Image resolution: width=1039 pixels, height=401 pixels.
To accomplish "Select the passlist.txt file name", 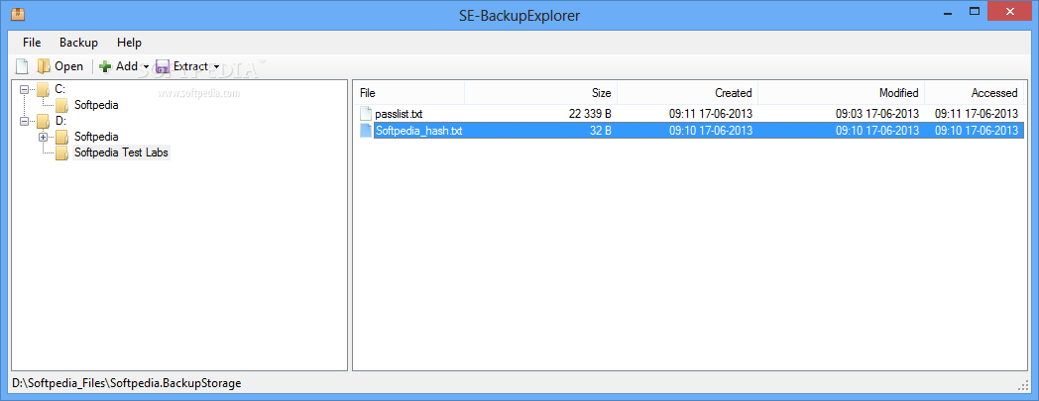I will [399, 114].
